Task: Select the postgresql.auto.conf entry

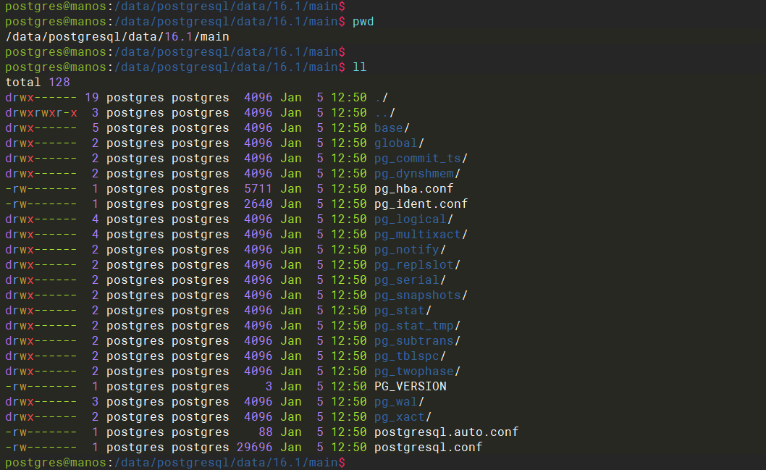Action: click(x=446, y=432)
